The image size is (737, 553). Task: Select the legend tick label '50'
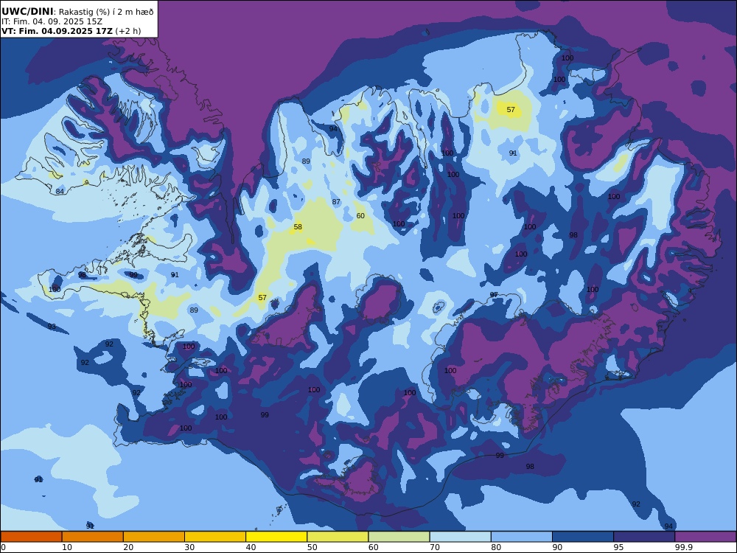click(312, 547)
